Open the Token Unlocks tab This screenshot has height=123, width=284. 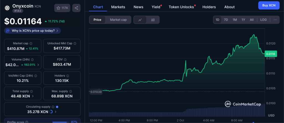click(x=181, y=7)
